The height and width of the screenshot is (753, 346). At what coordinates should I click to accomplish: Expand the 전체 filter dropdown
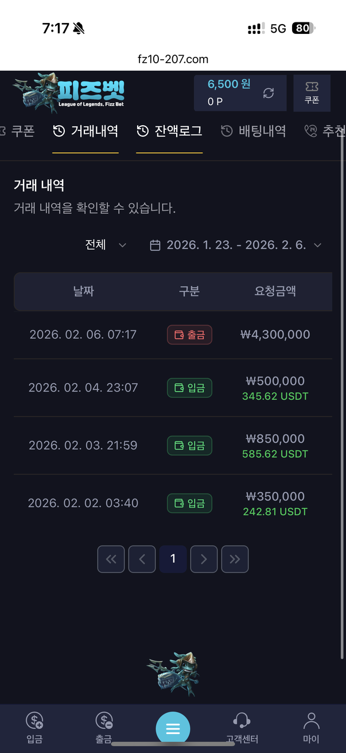[x=106, y=245]
